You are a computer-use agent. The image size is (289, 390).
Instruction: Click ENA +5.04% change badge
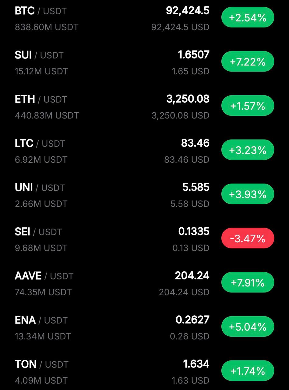(248, 327)
